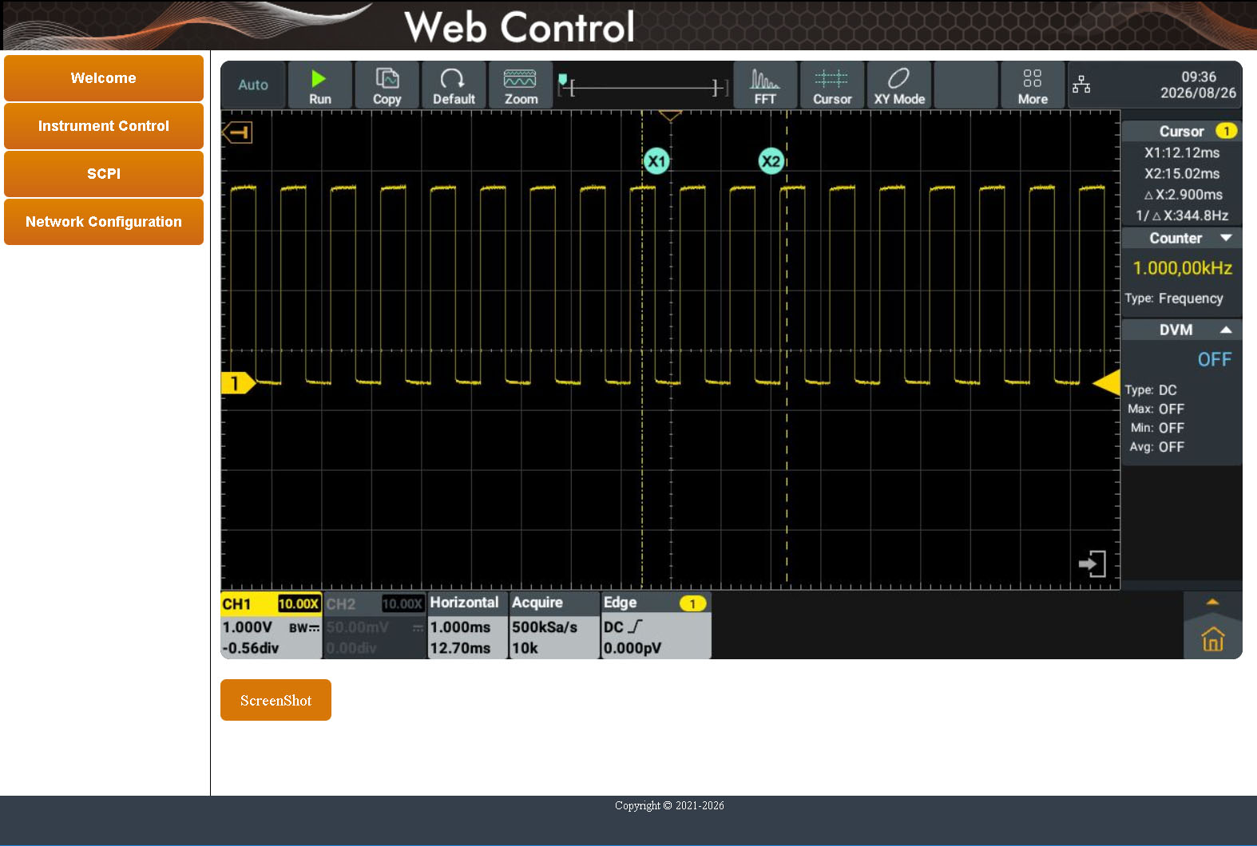This screenshot has width=1257, height=846.
Task: Click the panel exit arrow icon
Action: (1092, 563)
